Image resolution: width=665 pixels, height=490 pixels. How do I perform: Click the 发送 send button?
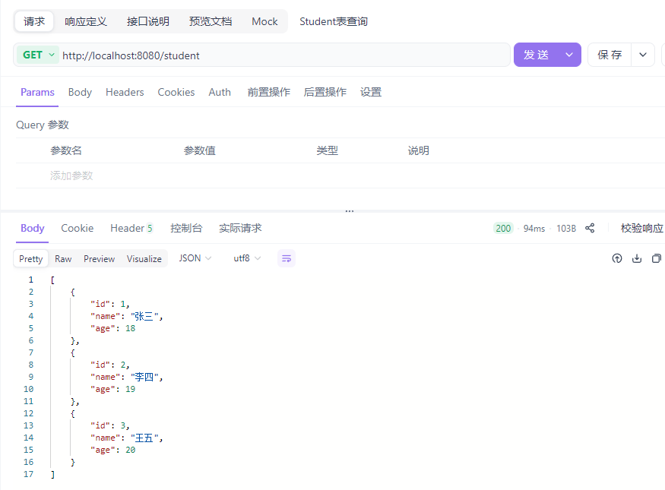537,54
